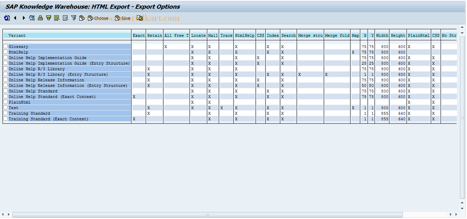The width and height of the screenshot is (467, 219).
Task: Click the Save layout button
Action: (x=123, y=18)
